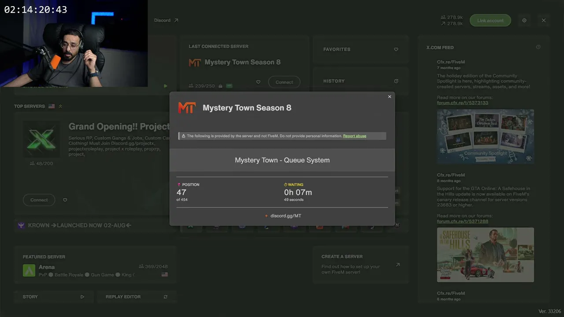The width and height of the screenshot is (564, 317).
Task: Click the Ver. 33206 version text
Action: [x=550, y=311]
